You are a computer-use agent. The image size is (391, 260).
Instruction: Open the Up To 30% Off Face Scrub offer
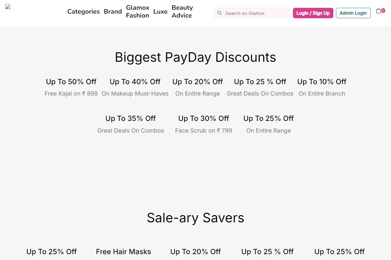pyautogui.click(x=204, y=124)
